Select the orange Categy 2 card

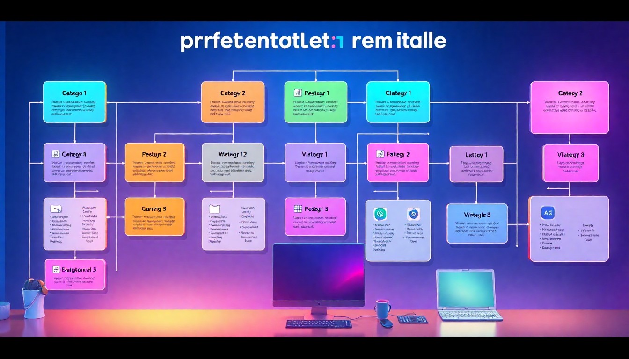pyautogui.click(x=233, y=102)
